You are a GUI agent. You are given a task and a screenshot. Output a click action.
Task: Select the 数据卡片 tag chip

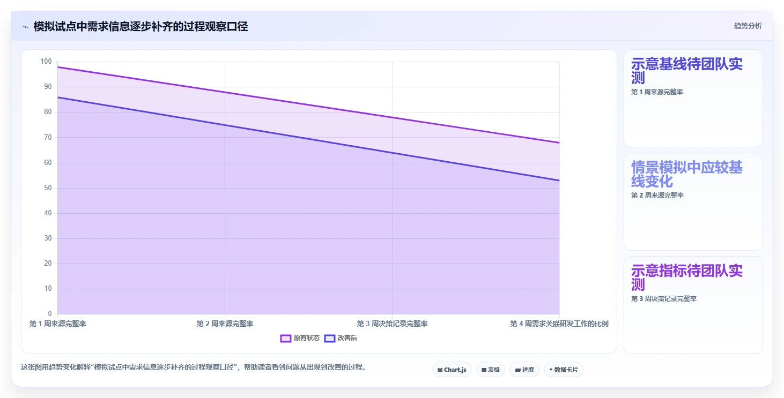[564, 370]
